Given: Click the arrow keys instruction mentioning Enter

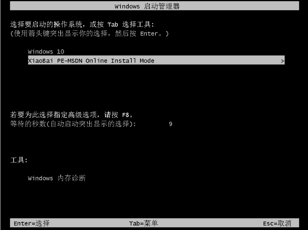Looking at the screenshot, I should click(x=89, y=34).
